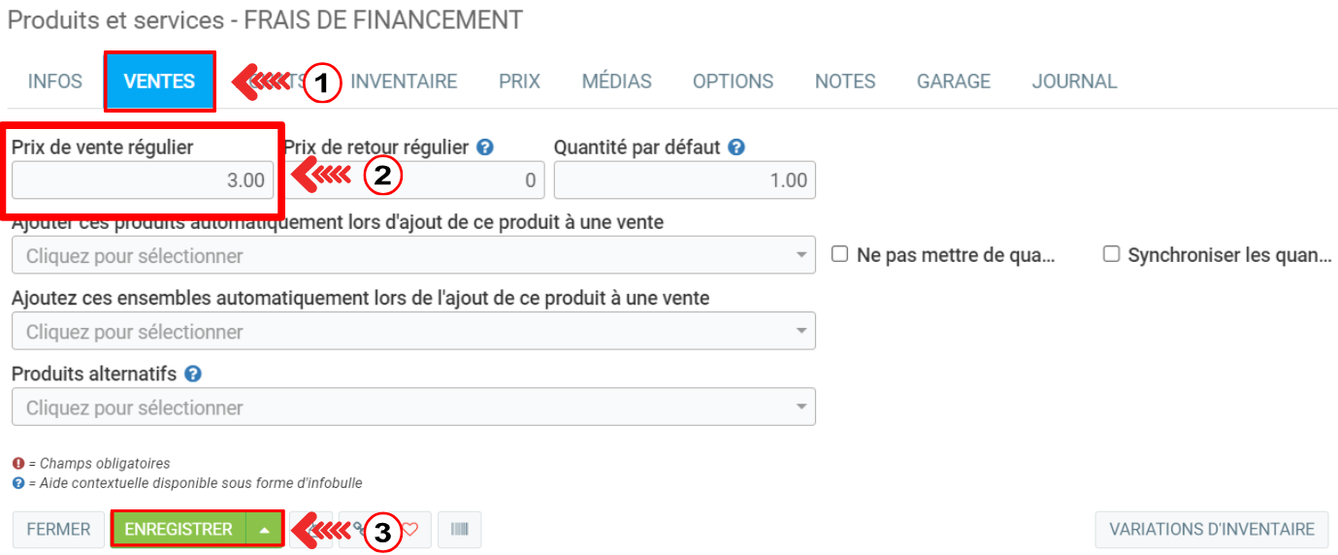Click the FERMER button

(x=58, y=530)
